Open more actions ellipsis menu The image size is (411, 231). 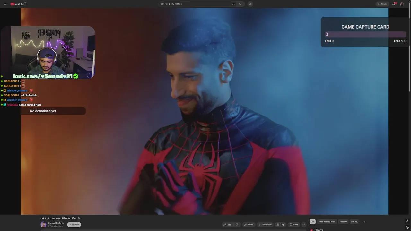304,225
